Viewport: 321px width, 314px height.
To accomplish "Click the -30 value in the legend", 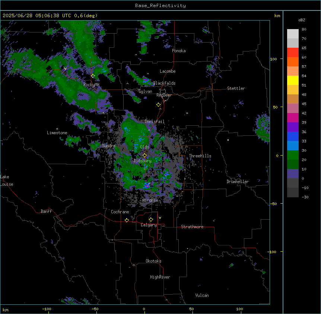I will coord(305,197).
